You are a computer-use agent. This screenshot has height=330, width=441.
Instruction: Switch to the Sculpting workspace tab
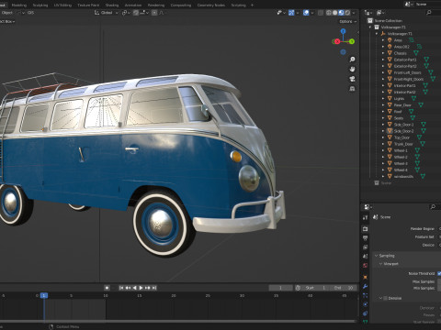[x=40, y=5]
